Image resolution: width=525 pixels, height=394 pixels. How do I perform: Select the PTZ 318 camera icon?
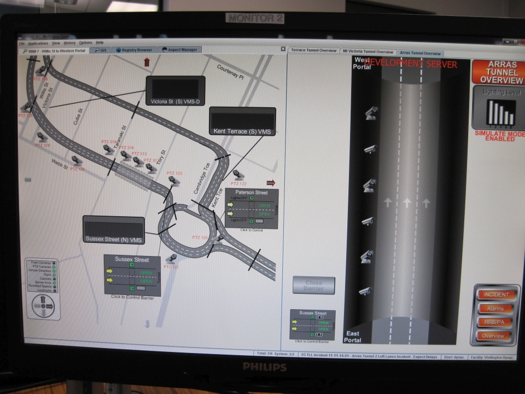(109, 149)
